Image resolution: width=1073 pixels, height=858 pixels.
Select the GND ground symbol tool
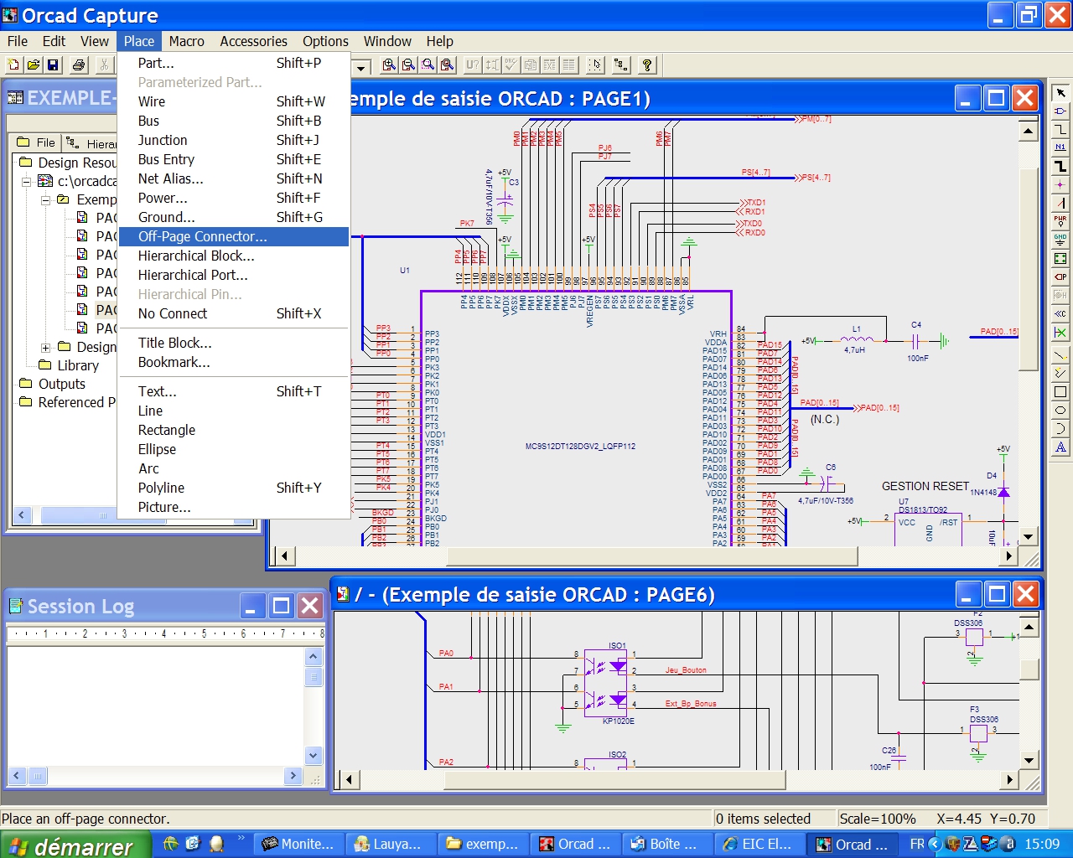pyautogui.click(x=1060, y=240)
